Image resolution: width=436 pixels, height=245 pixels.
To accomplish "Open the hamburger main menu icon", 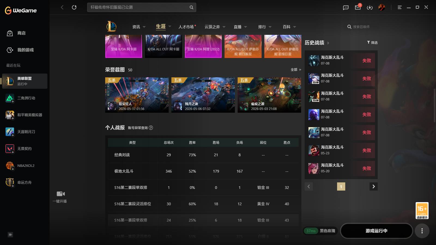I will point(399,7).
